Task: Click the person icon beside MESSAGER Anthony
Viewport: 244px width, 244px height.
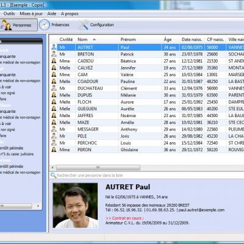Action: (x=54, y=129)
